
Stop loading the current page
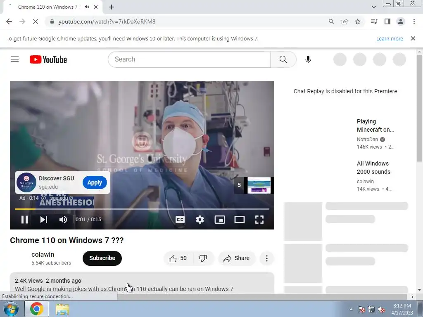(36, 21)
